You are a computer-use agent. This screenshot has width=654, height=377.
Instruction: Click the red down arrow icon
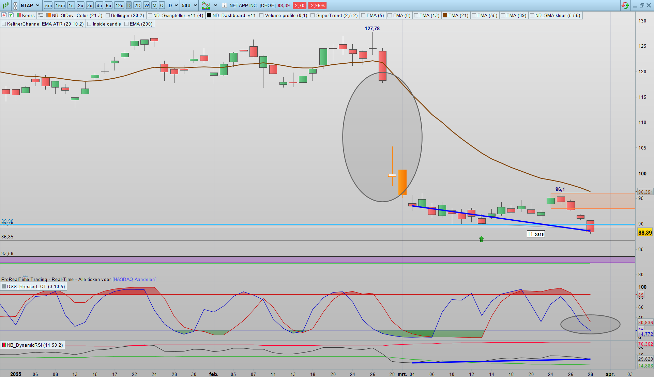coord(4,15)
